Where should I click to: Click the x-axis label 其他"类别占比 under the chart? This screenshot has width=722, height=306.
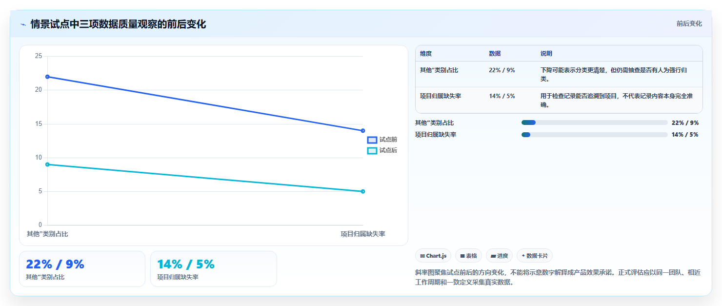(47, 234)
